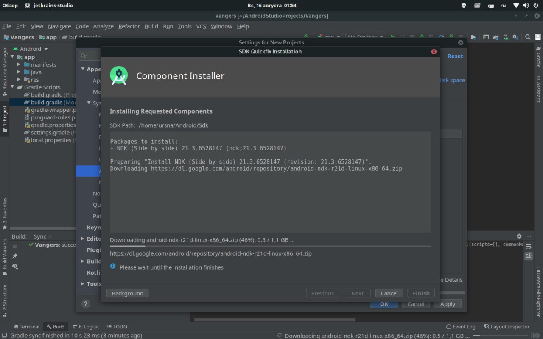Image resolution: width=543 pixels, height=339 pixels.
Task: Open volume control in top panel
Action: pyautogui.click(x=526, y=6)
